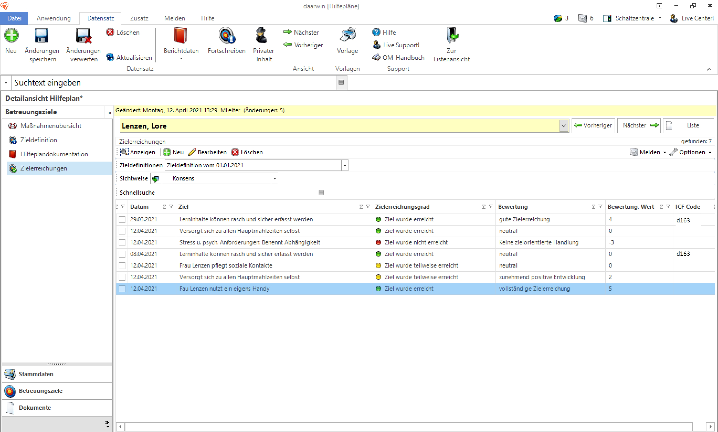Filter the Zielerreichungsgrad column
Viewport: 718px width, 432px height.
point(490,207)
